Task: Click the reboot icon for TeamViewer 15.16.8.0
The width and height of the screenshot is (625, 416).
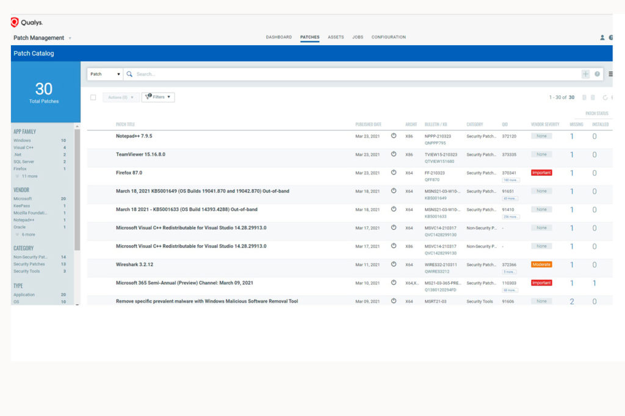Action: (x=394, y=154)
